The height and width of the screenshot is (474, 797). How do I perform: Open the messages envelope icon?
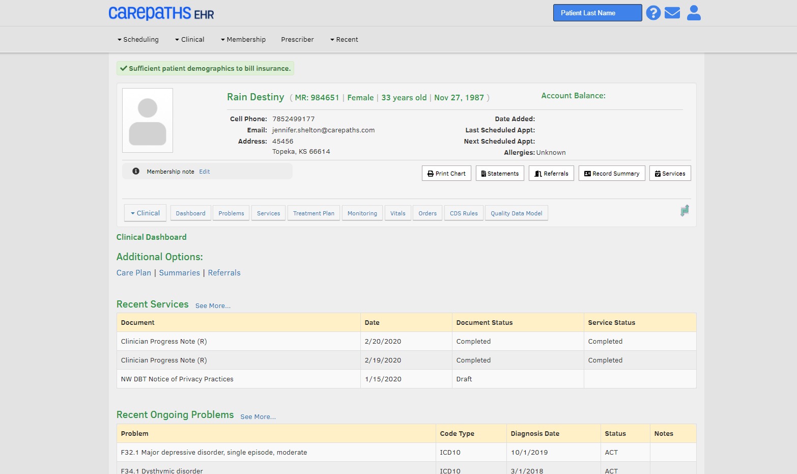(x=672, y=13)
